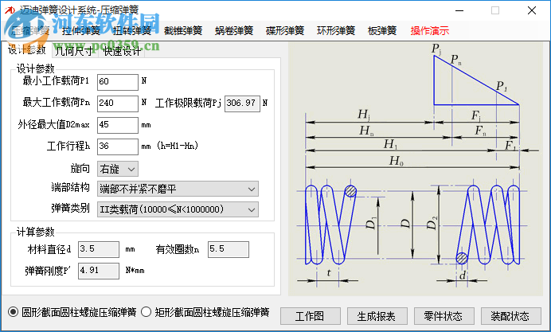Click the 工作图 button
The height and width of the screenshot is (332, 551).
click(311, 316)
